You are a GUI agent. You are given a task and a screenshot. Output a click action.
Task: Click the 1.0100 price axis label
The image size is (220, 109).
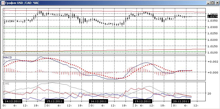coord(212,52)
